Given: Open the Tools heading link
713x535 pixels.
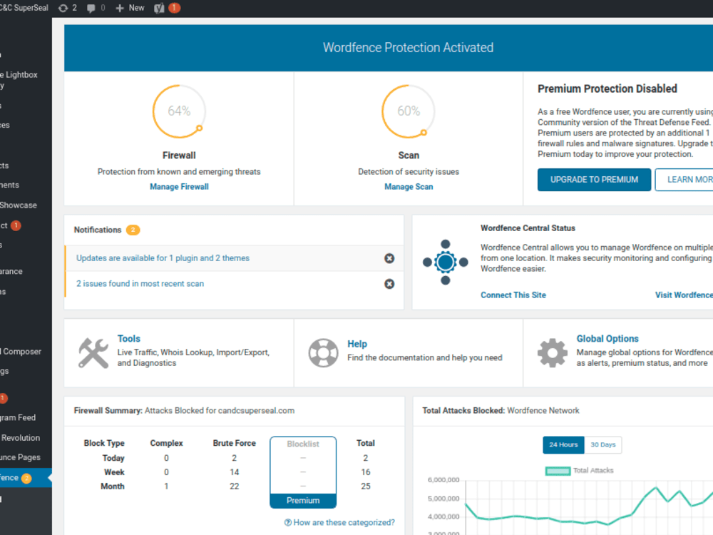Looking at the screenshot, I should pyautogui.click(x=128, y=338).
